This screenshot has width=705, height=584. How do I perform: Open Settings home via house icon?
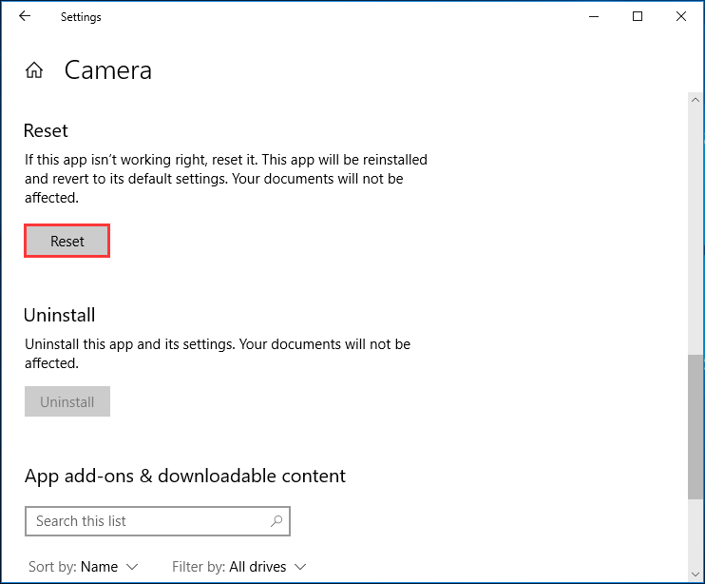[x=34, y=70]
